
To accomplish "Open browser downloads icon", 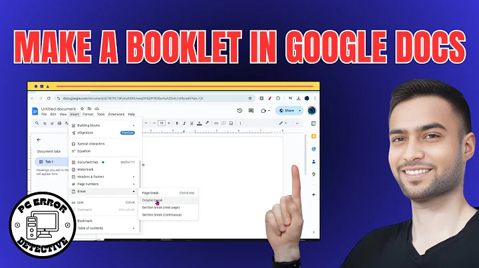I will [x=299, y=98].
